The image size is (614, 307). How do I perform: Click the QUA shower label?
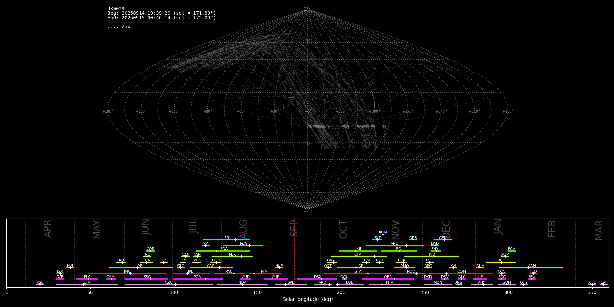(x=480, y=266)
